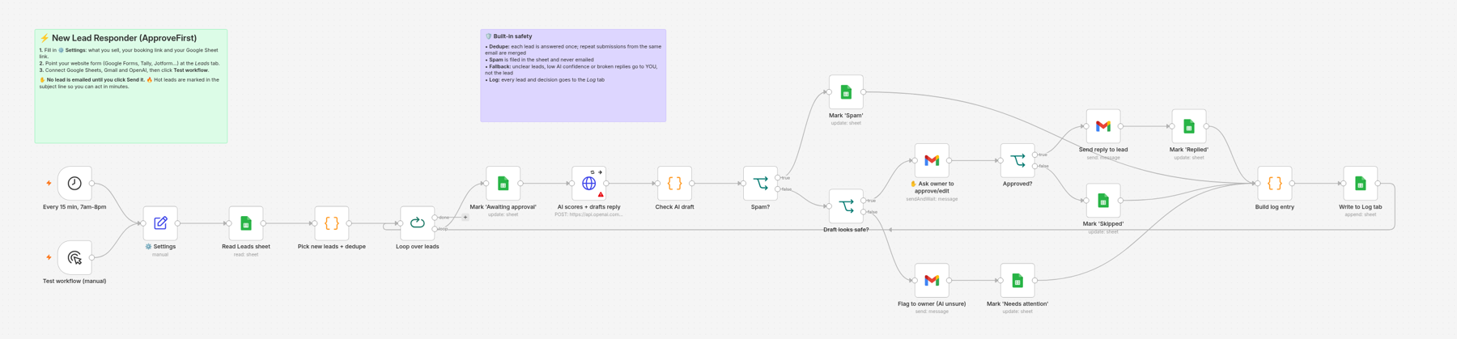
Task: Select the 'Test workflow (manual)' trigger node
Action: click(x=74, y=257)
